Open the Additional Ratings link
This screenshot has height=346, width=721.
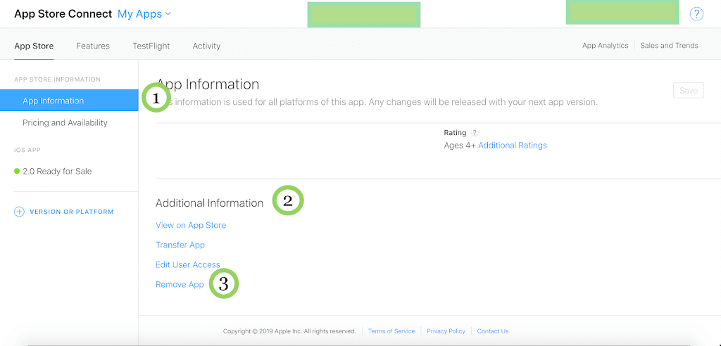point(513,145)
